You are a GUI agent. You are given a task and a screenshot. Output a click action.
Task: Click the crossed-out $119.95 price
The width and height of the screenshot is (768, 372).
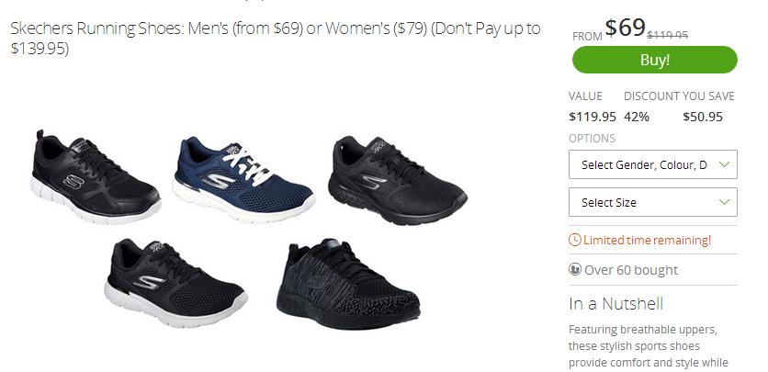[668, 35]
